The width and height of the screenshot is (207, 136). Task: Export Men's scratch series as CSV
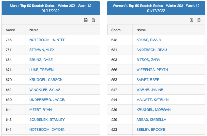tap(93, 20)
